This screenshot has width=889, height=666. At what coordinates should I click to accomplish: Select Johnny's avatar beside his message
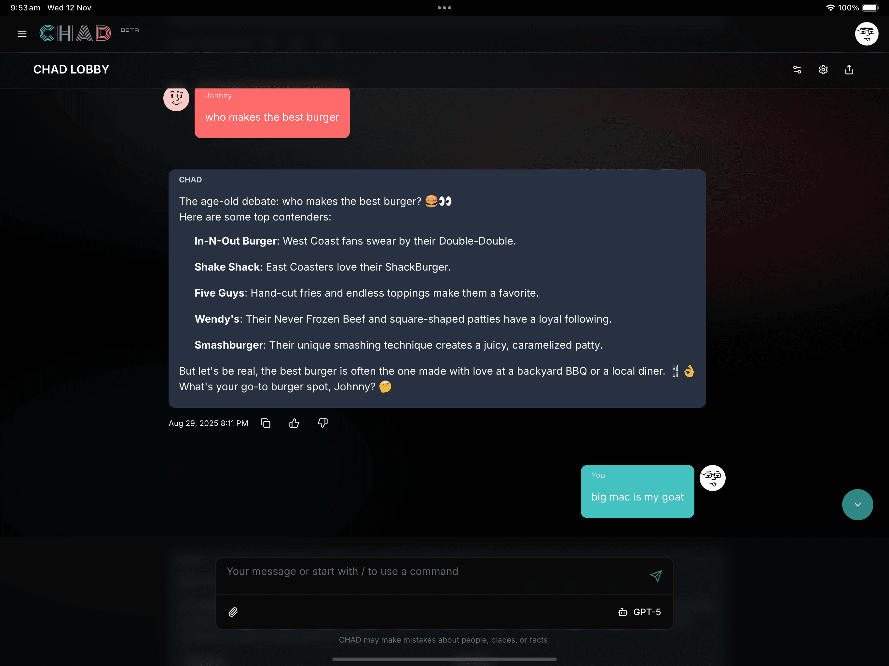[x=176, y=98]
